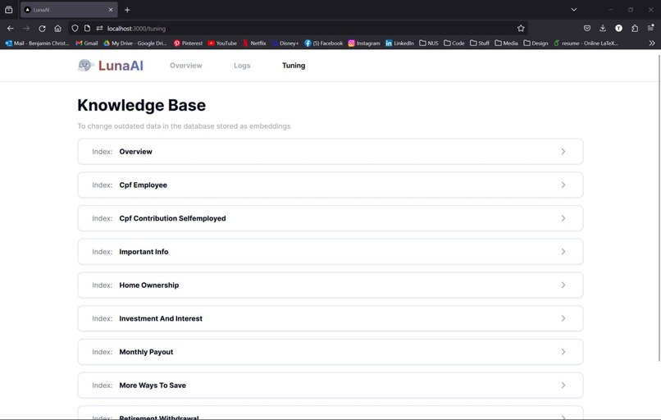
Task: Open Cpf Contribution Selfemployed index row
Action: [x=330, y=218]
